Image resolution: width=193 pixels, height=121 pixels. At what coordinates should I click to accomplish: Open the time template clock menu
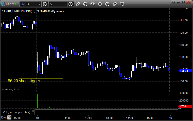71,4
